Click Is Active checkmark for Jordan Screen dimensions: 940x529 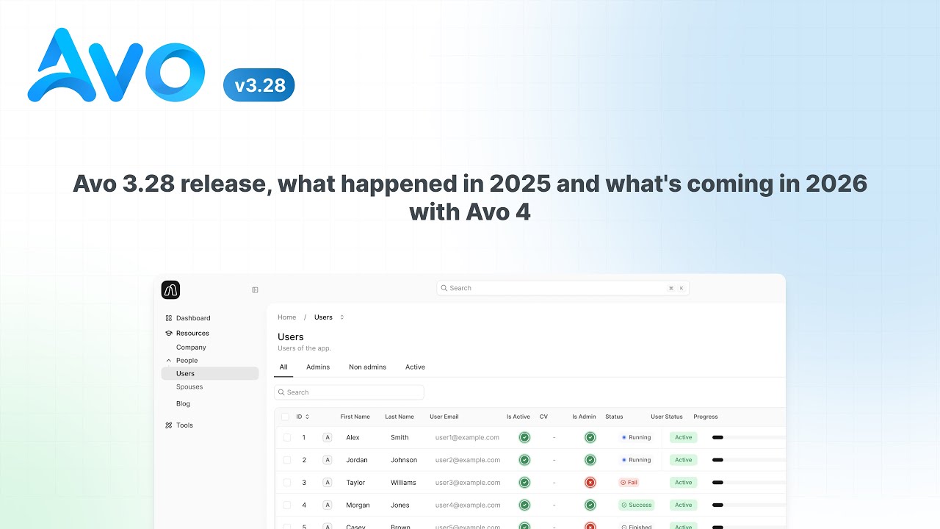(x=524, y=460)
